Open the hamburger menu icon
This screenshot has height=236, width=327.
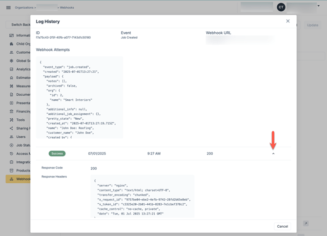pos(8,7)
